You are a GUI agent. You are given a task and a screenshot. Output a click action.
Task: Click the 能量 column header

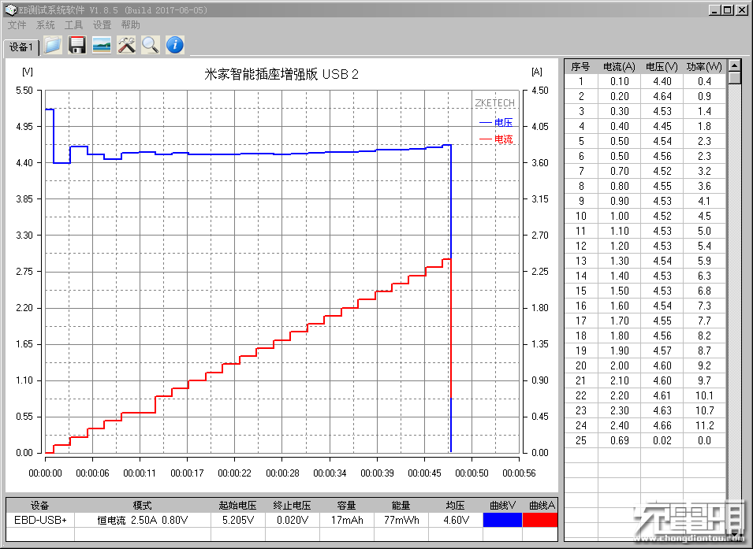click(401, 506)
